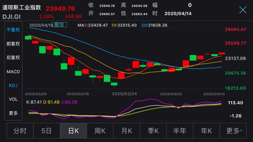253x142 pixels.
Task: Click the K:87.41 indicator value
Action: coord(34,102)
